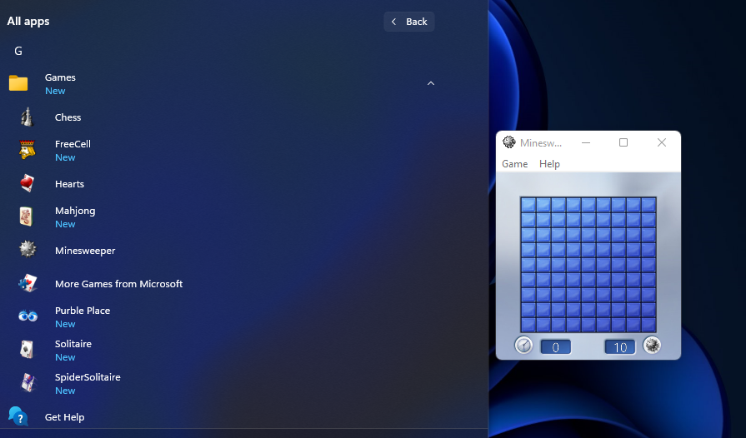This screenshot has height=438, width=746.
Task: Open the Game menu in Minesweeper
Action: point(515,164)
